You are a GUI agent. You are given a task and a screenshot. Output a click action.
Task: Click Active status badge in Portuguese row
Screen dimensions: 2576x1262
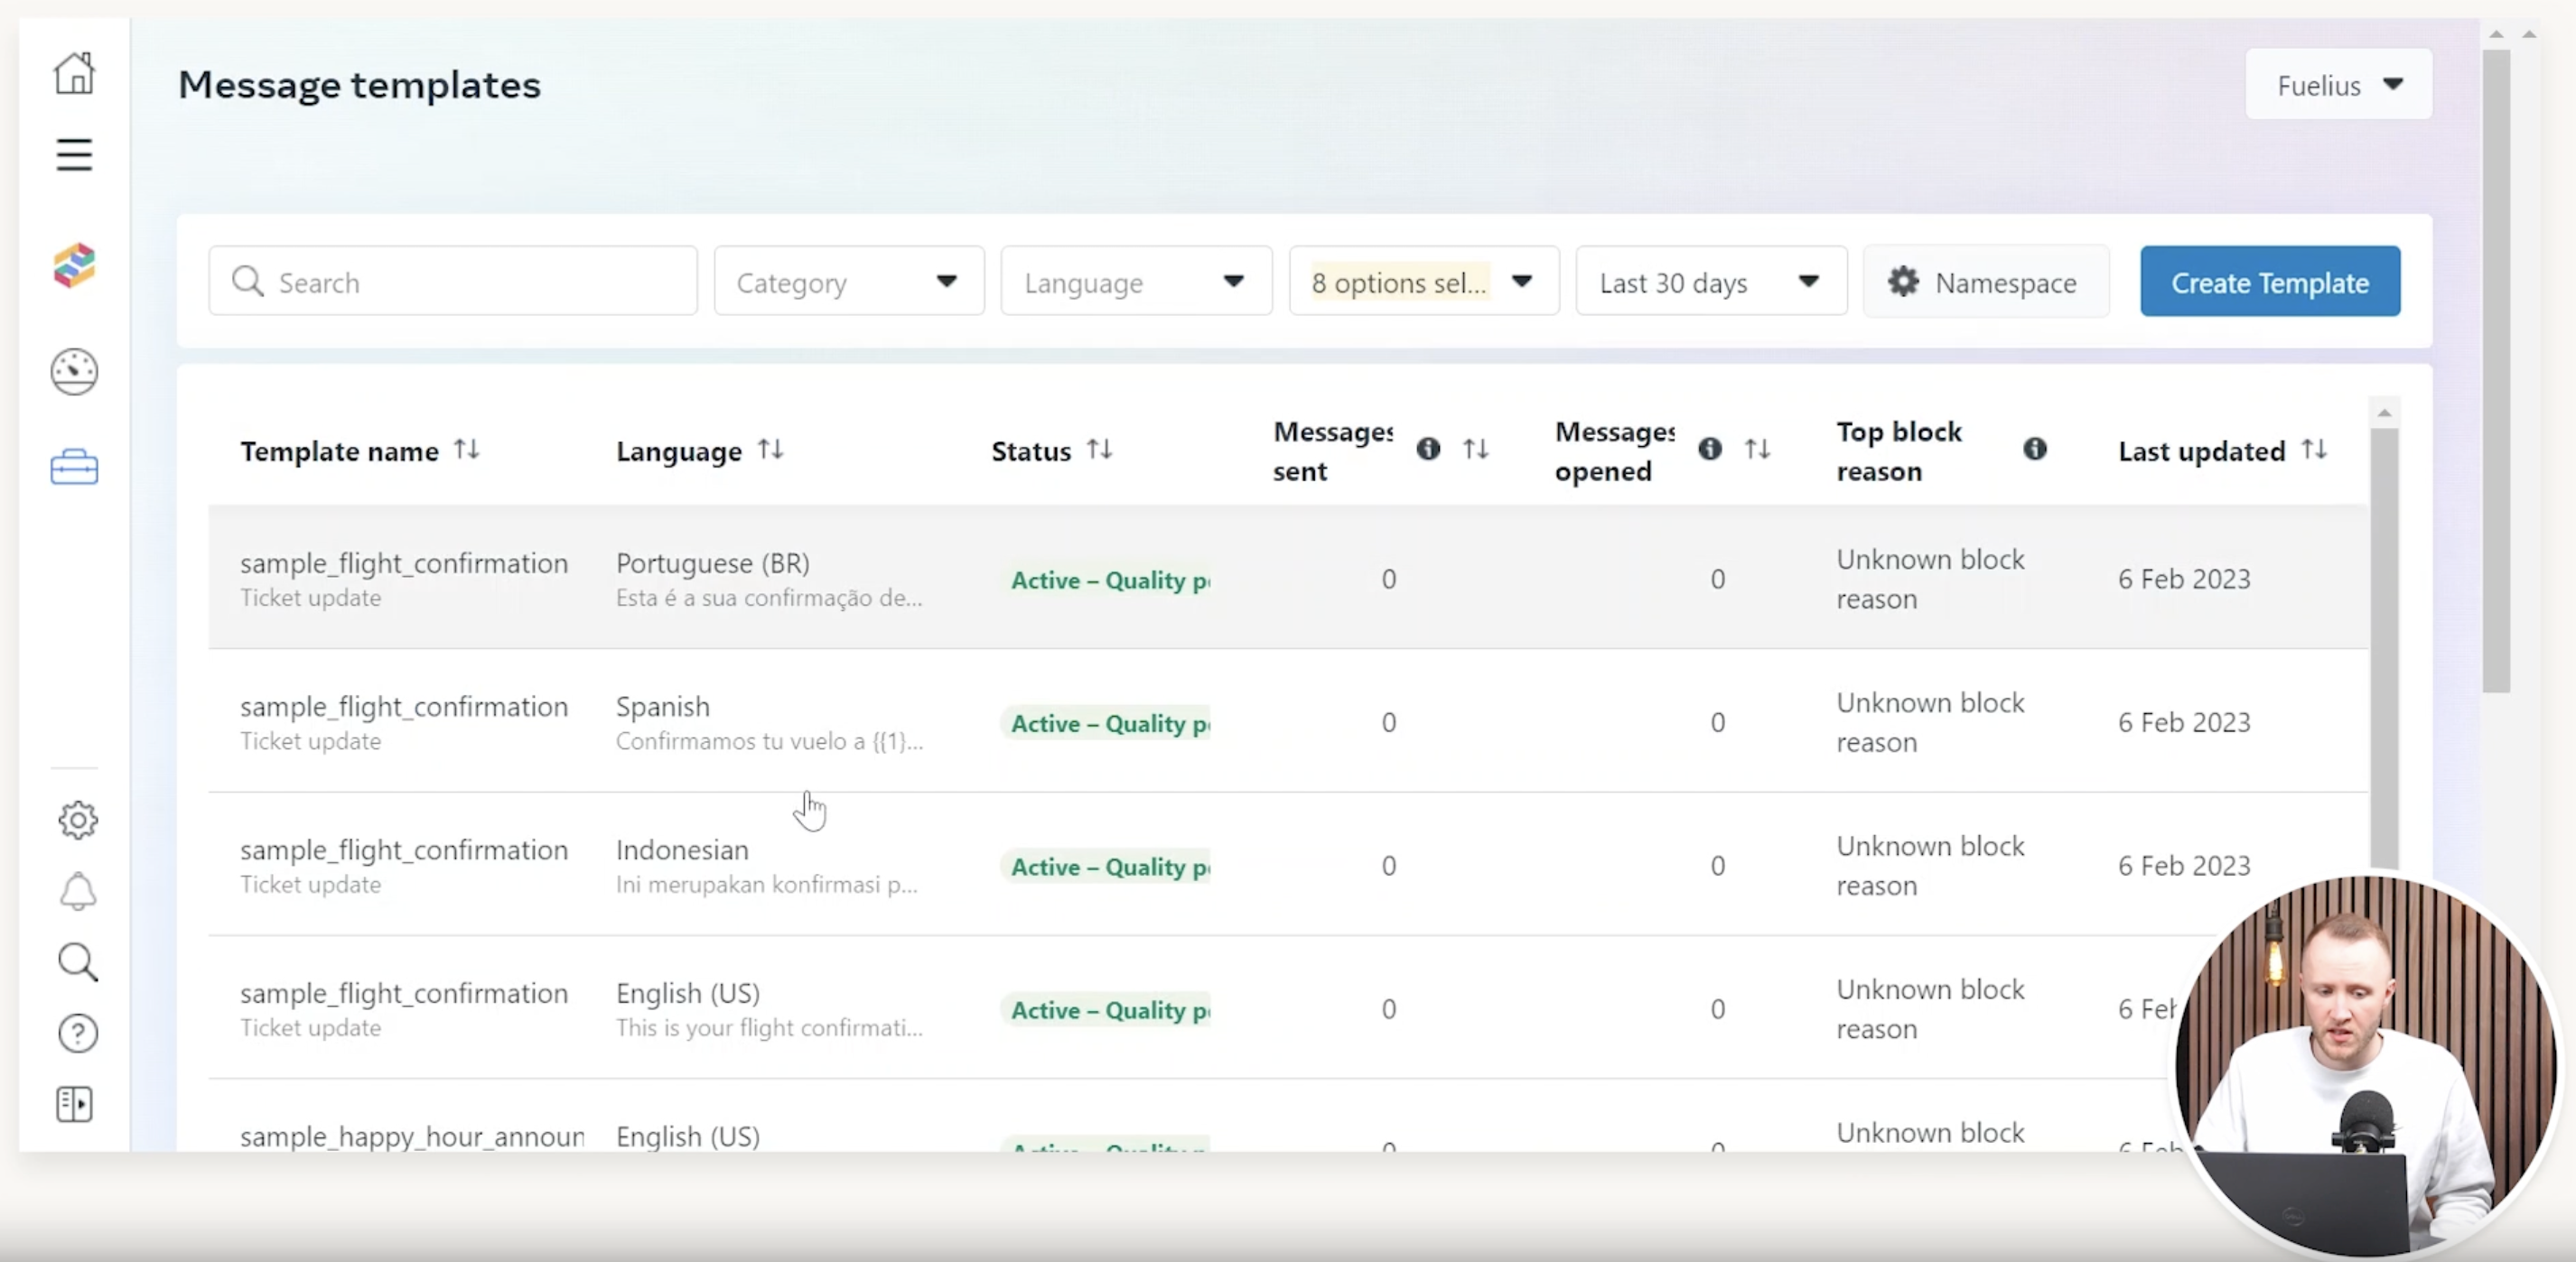1107,580
